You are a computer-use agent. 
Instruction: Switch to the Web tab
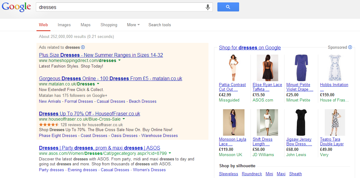(x=43, y=25)
